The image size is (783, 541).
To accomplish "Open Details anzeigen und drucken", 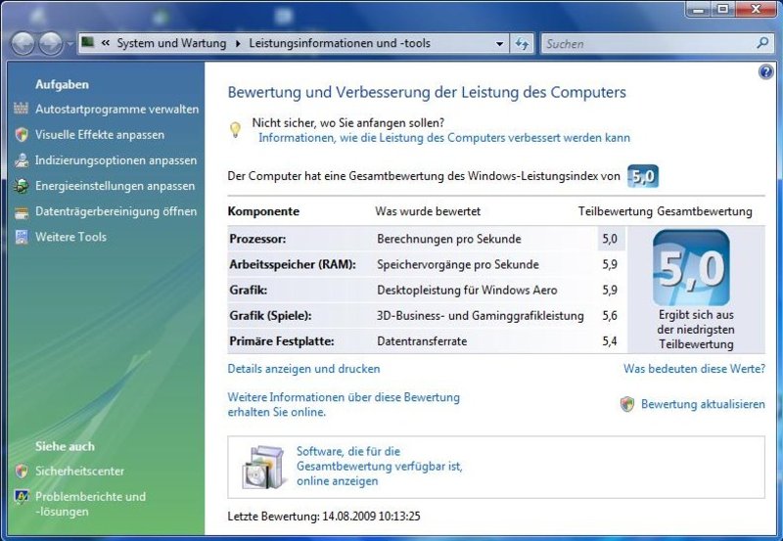I will pyautogui.click(x=303, y=369).
